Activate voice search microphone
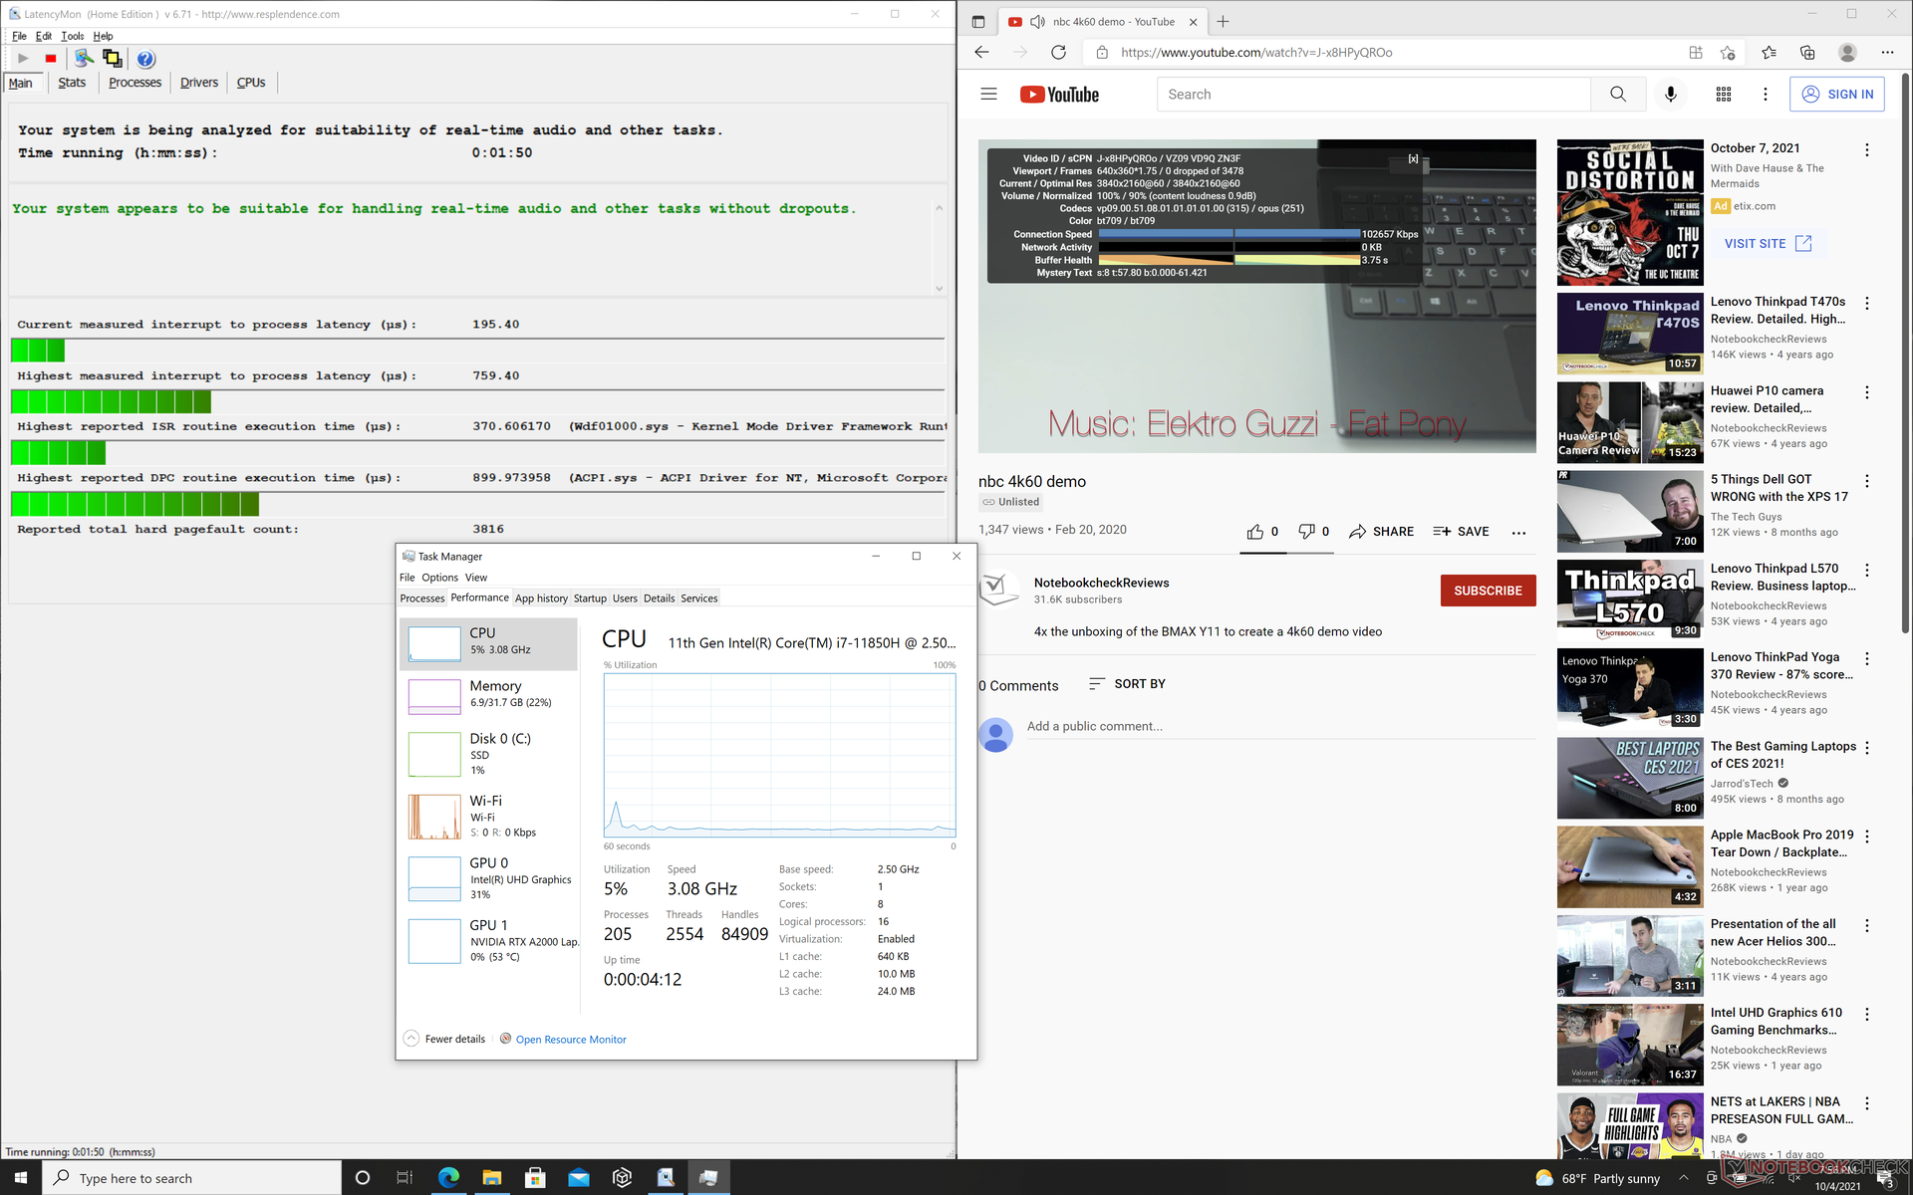This screenshot has height=1195, width=1913. 1671,94
